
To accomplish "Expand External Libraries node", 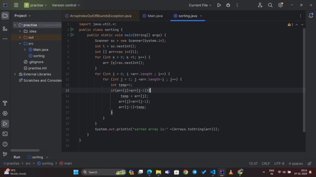I will pos(15,74).
